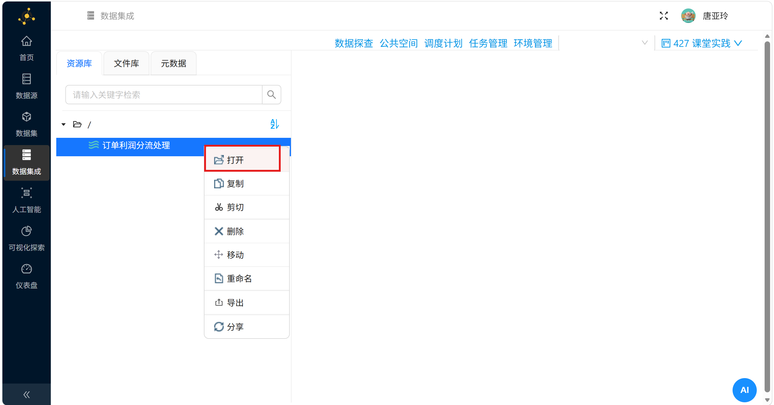
Task: Open the 427 课堂实践 workspace dropdown
Action: 701,43
